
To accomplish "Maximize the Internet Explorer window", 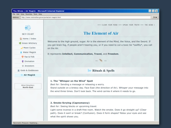I will pyautogui.click(x=153, y=11).
